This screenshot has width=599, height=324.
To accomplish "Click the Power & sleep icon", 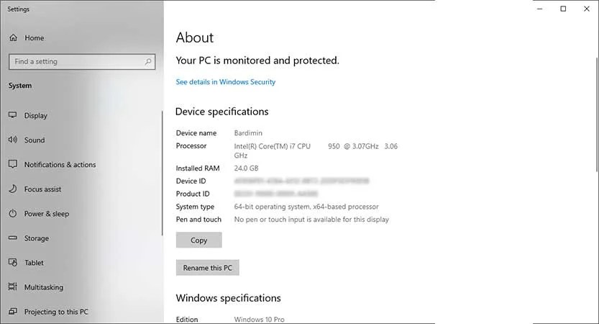I will (13, 213).
